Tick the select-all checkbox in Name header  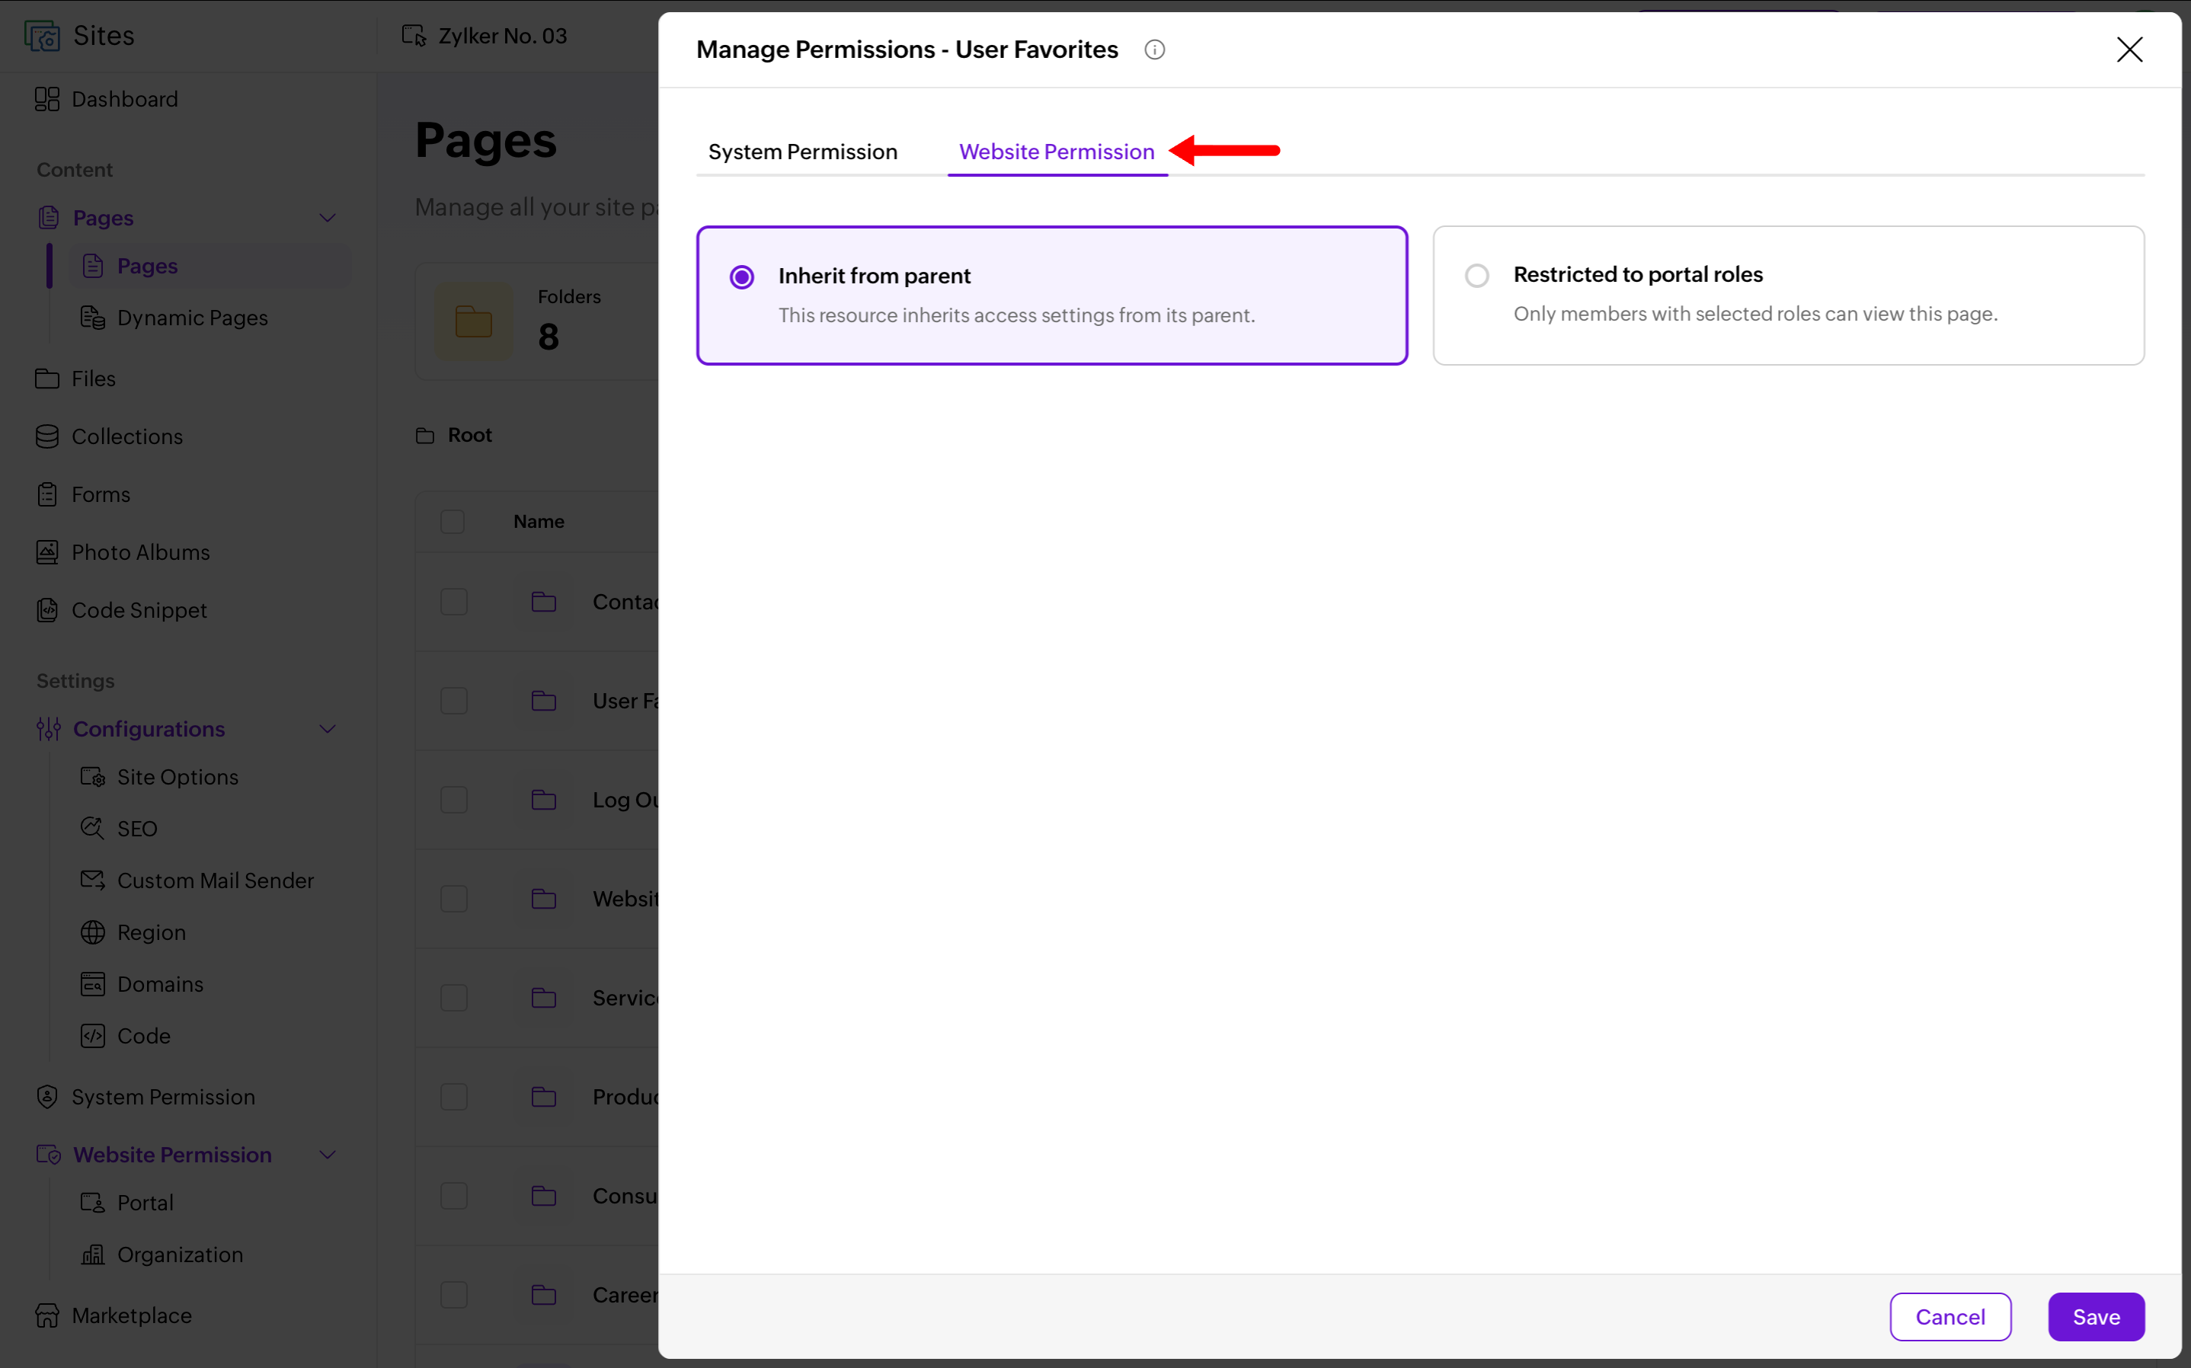coord(453,521)
